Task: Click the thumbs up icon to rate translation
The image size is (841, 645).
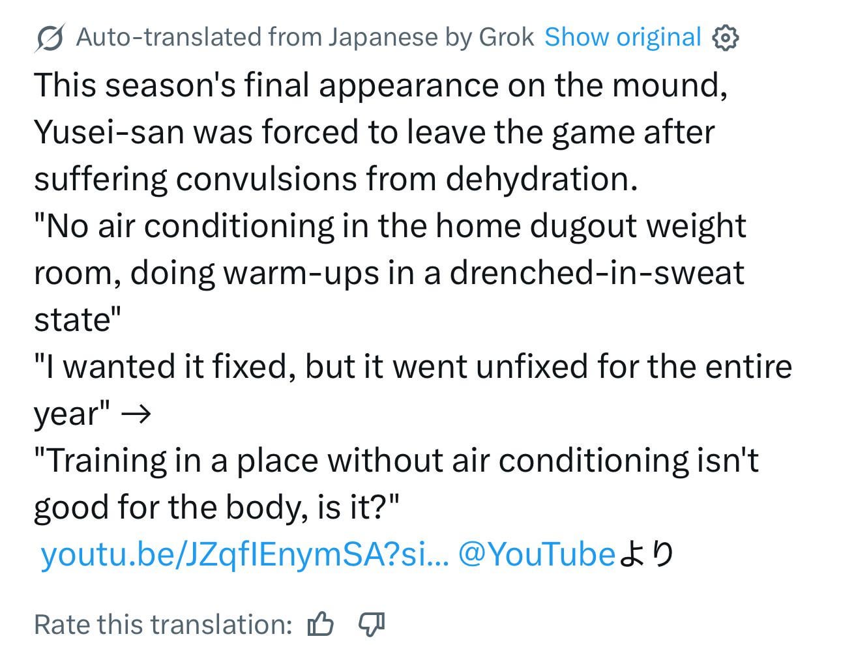Action: (x=321, y=624)
